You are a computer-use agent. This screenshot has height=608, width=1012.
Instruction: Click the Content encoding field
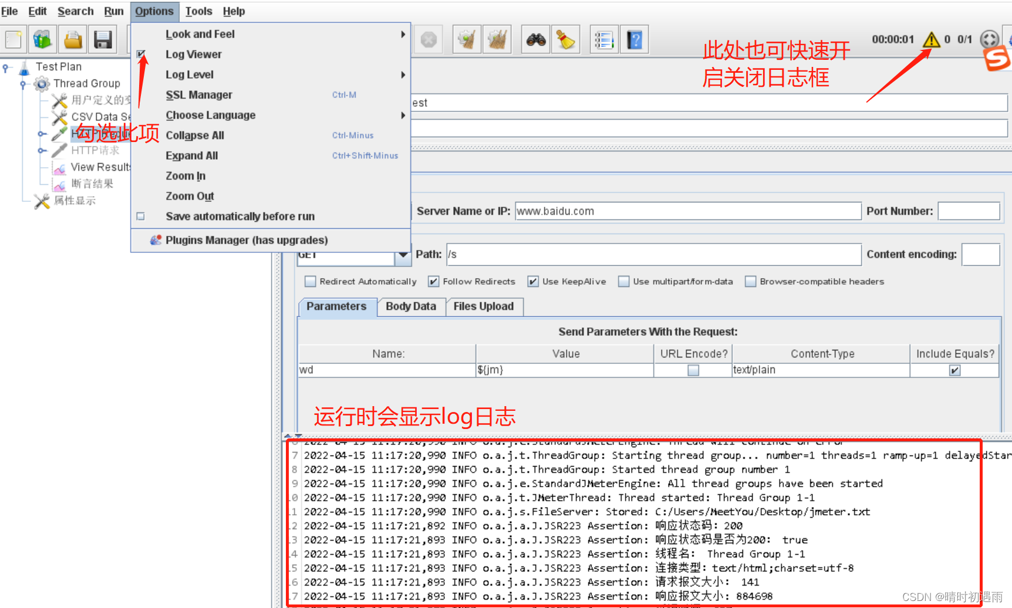pyautogui.click(x=980, y=254)
